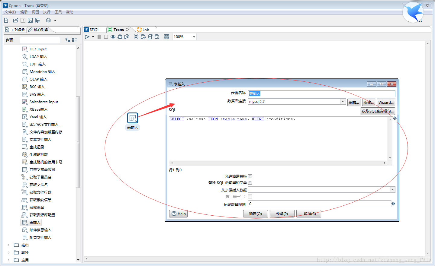Click the Help button in the dialog
This screenshot has width=435, height=266.
(x=178, y=214)
